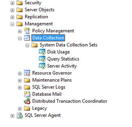Expand the SQL Server Agent node

point(12,116)
